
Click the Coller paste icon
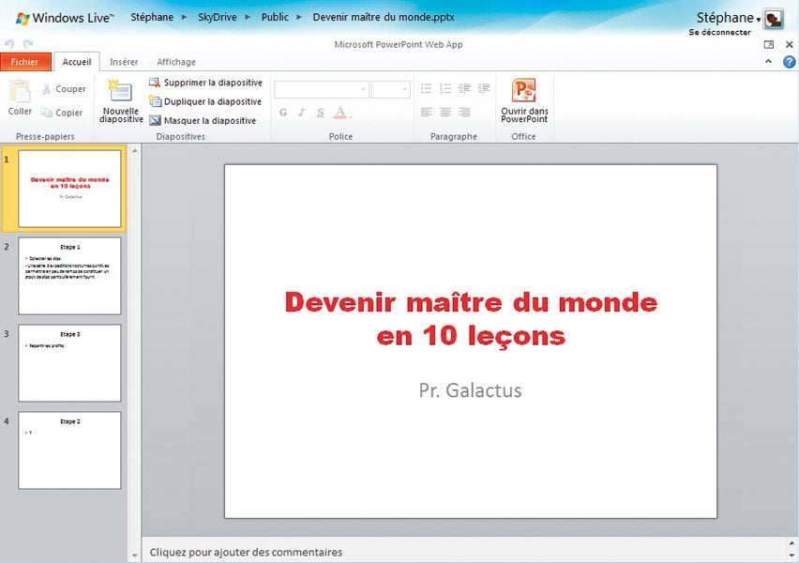pos(20,92)
